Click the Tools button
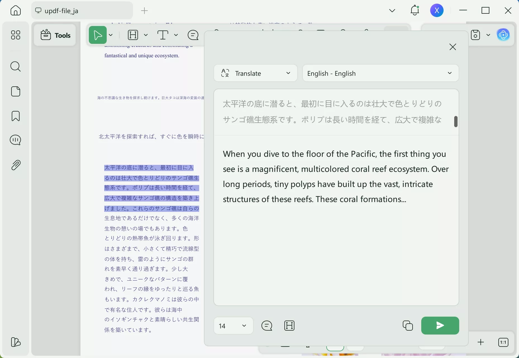This screenshot has width=519, height=358. click(x=55, y=35)
